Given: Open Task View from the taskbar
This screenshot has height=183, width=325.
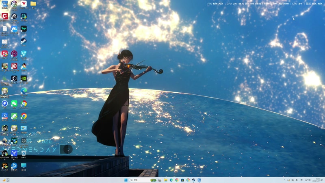Looking at the screenshot, I should [160, 180].
